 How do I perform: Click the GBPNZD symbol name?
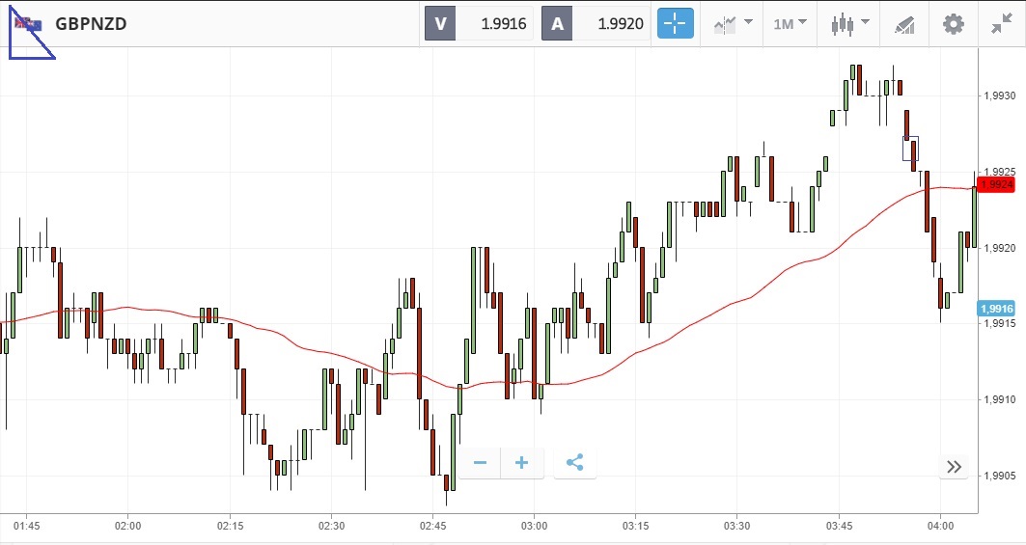click(91, 24)
